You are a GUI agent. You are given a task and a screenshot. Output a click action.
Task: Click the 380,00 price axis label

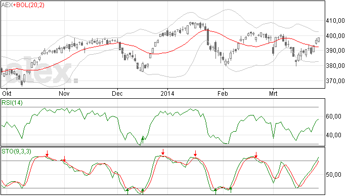[x=335, y=66]
